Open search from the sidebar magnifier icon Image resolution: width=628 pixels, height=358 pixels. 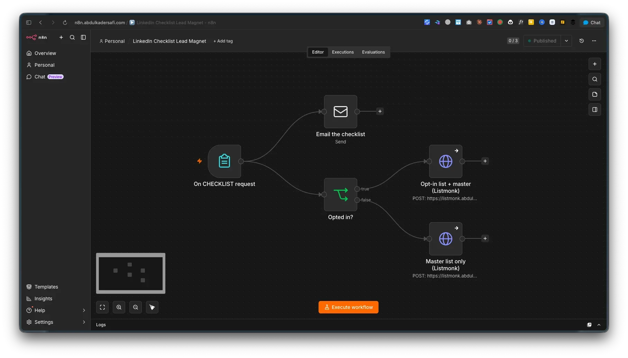point(72,37)
